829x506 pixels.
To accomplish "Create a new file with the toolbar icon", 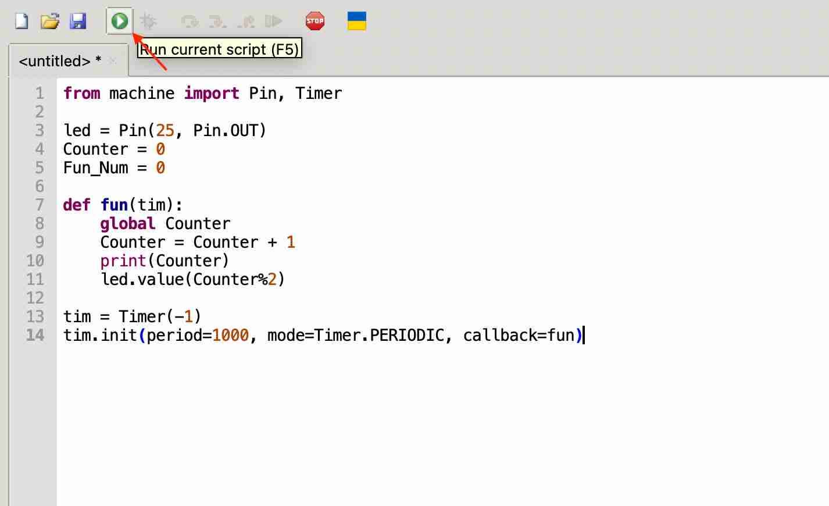I will 22,22.
